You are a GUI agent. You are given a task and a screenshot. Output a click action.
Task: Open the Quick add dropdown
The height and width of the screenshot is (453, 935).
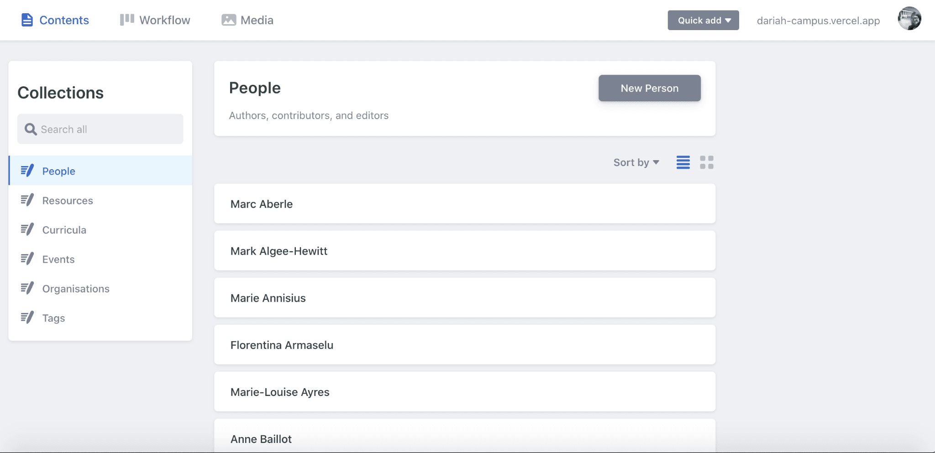703,21
